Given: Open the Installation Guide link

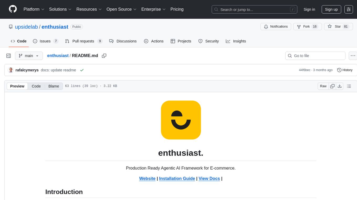Looking at the screenshot, I should point(177,179).
